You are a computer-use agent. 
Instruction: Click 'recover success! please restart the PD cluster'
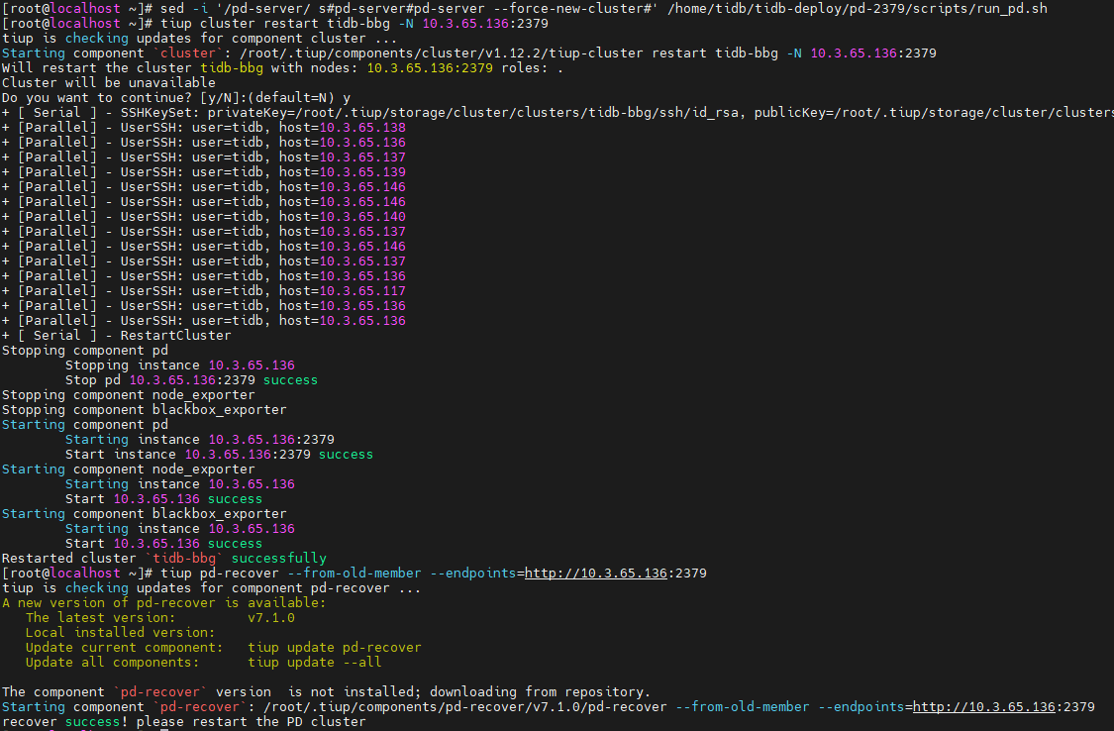[x=184, y=722]
